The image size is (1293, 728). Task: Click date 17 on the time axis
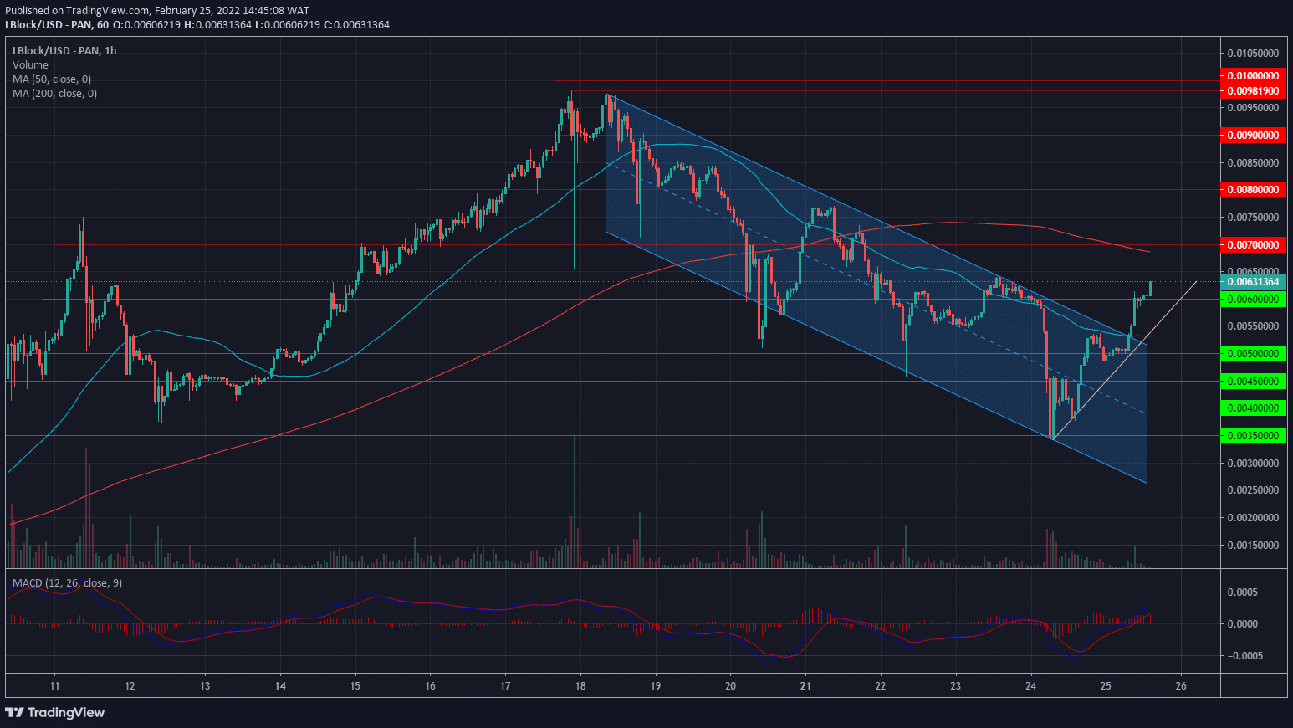[505, 686]
